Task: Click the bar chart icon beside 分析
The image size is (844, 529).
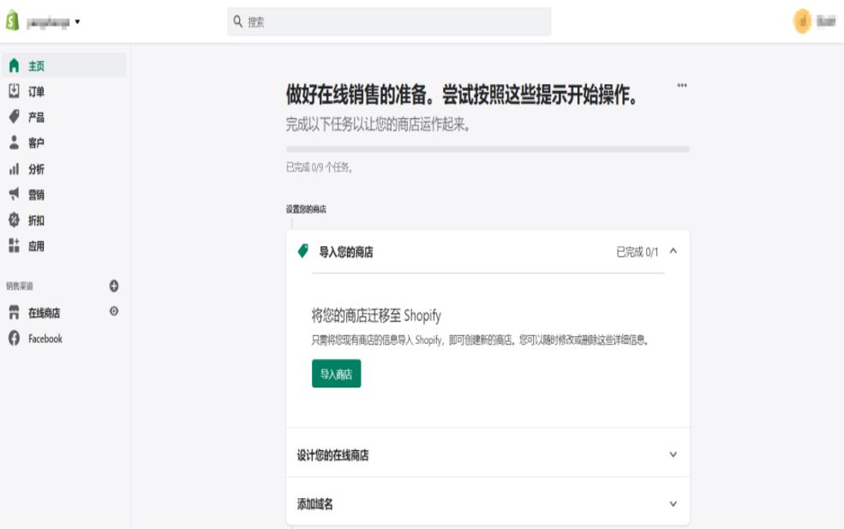Action: coord(14,169)
